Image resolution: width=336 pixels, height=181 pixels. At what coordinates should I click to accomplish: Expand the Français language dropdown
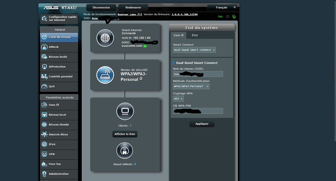pyautogui.click(x=222, y=7)
